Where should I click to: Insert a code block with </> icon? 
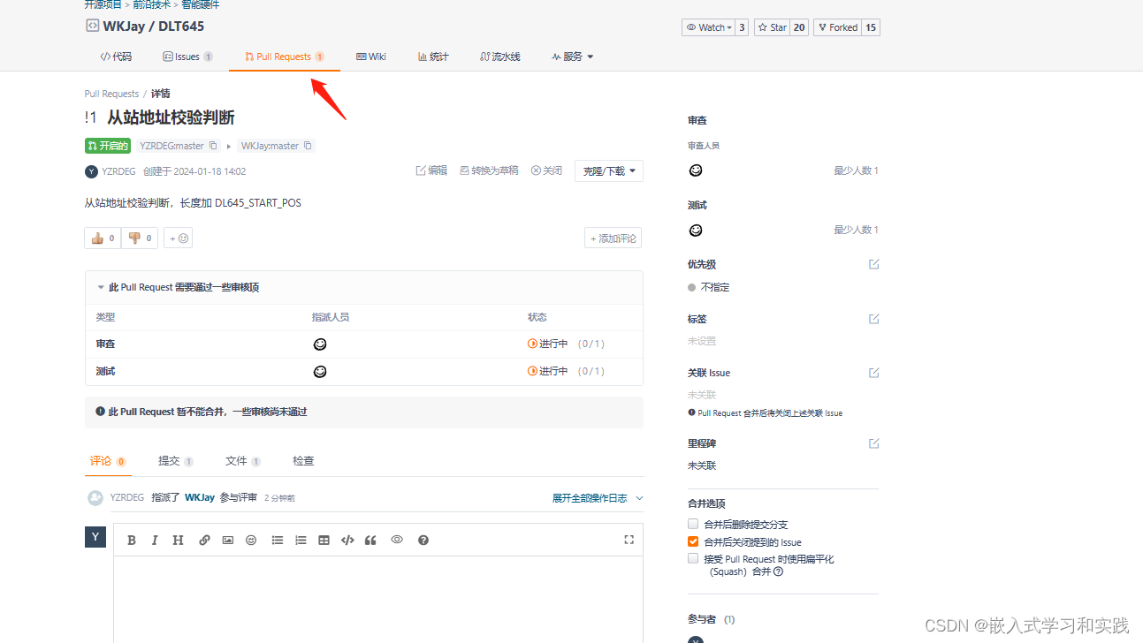tap(347, 540)
